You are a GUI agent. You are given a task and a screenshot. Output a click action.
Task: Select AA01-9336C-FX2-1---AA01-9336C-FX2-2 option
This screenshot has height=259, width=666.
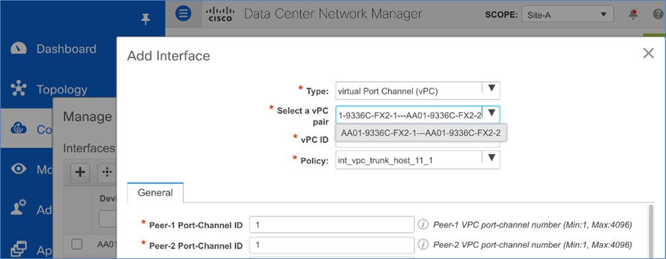(421, 133)
